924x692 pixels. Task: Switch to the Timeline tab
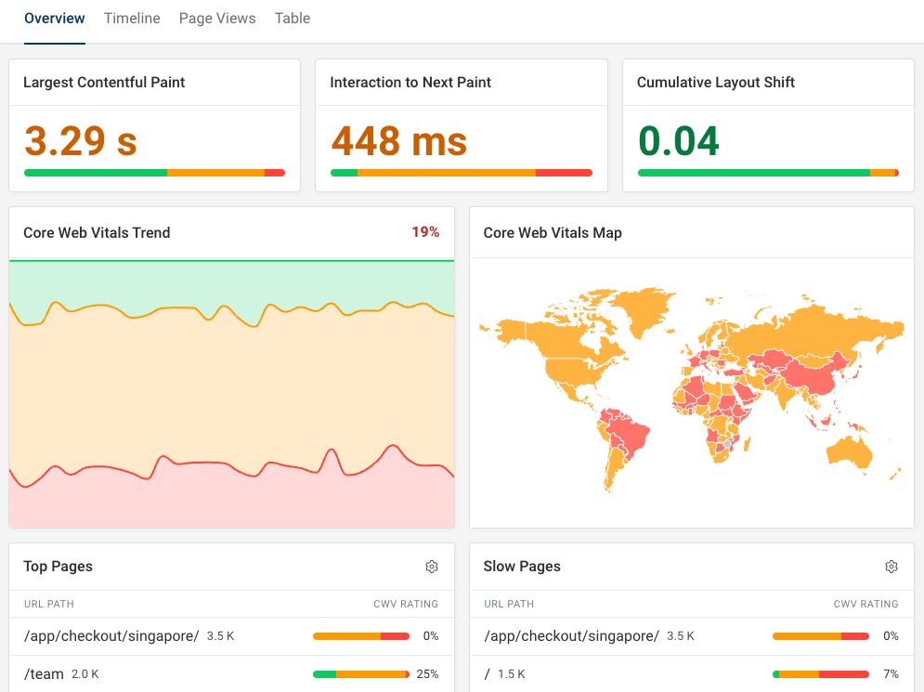point(132,18)
